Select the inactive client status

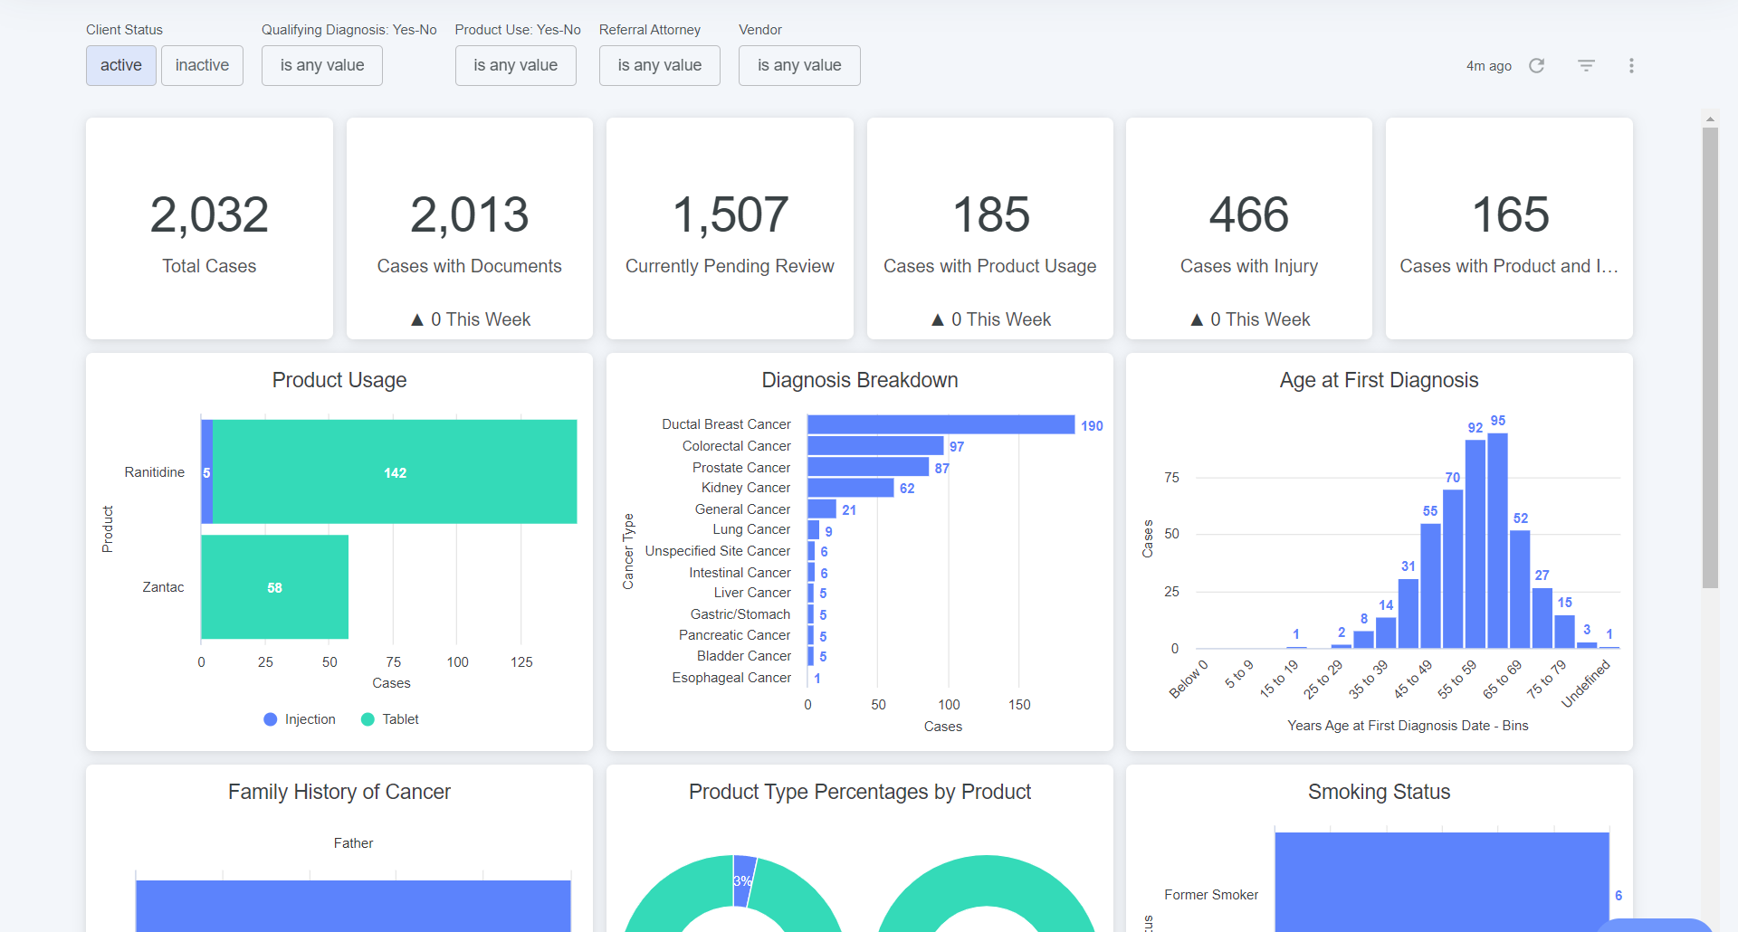click(x=202, y=65)
